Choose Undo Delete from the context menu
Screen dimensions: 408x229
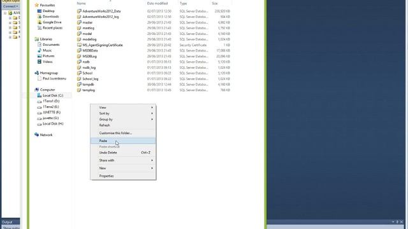123,153
